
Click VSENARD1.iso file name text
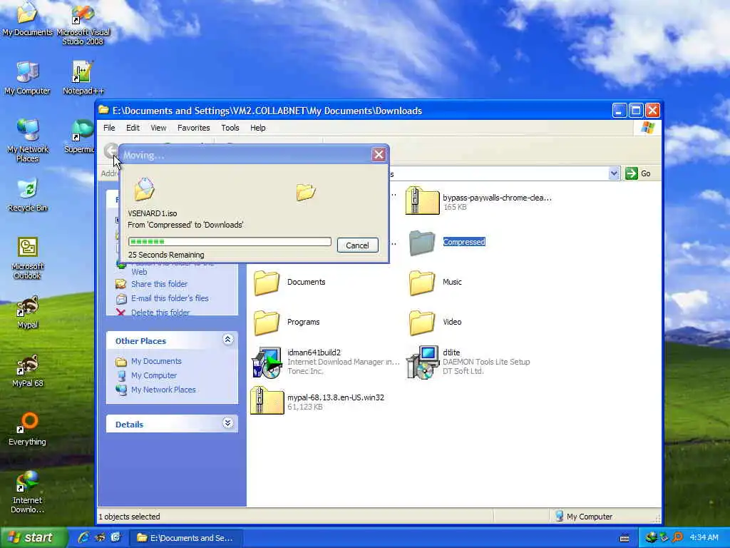click(153, 213)
